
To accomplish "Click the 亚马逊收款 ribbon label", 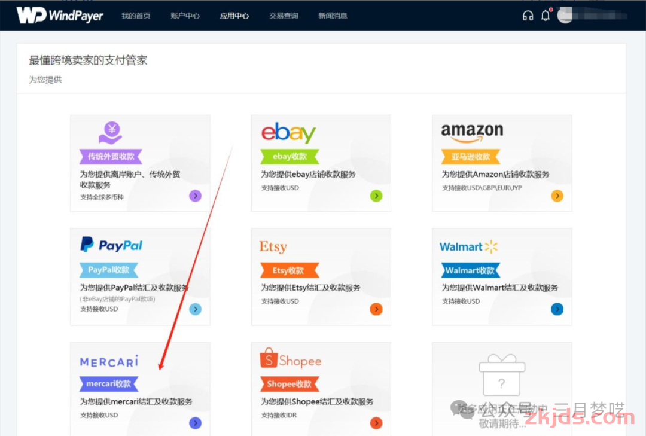I will pos(471,157).
